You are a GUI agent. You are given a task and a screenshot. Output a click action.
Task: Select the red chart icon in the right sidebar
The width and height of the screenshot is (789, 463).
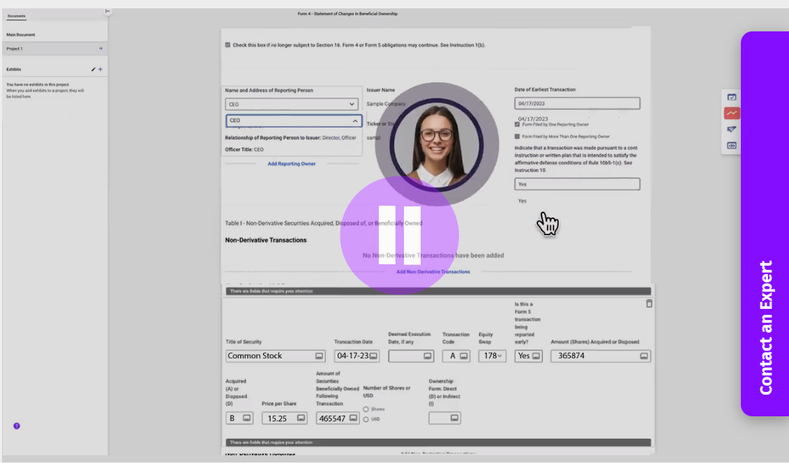click(x=731, y=112)
